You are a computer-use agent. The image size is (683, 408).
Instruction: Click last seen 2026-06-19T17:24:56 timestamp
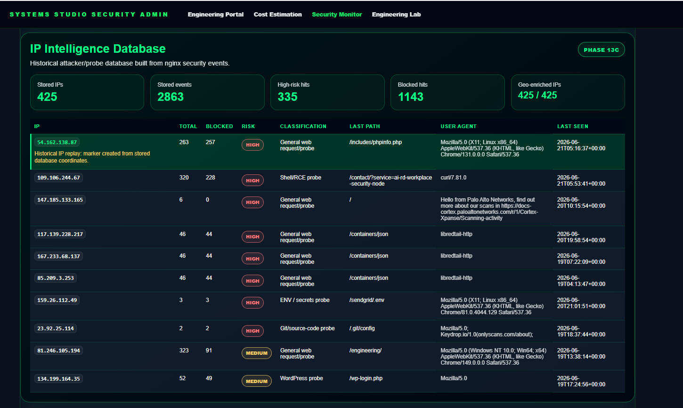click(x=581, y=381)
